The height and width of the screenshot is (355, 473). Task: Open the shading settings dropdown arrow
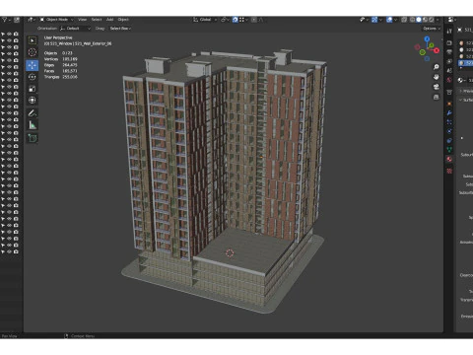pyautogui.click(x=438, y=20)
